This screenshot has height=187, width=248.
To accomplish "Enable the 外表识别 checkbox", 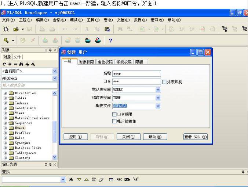I will click(x=164, y=82).
